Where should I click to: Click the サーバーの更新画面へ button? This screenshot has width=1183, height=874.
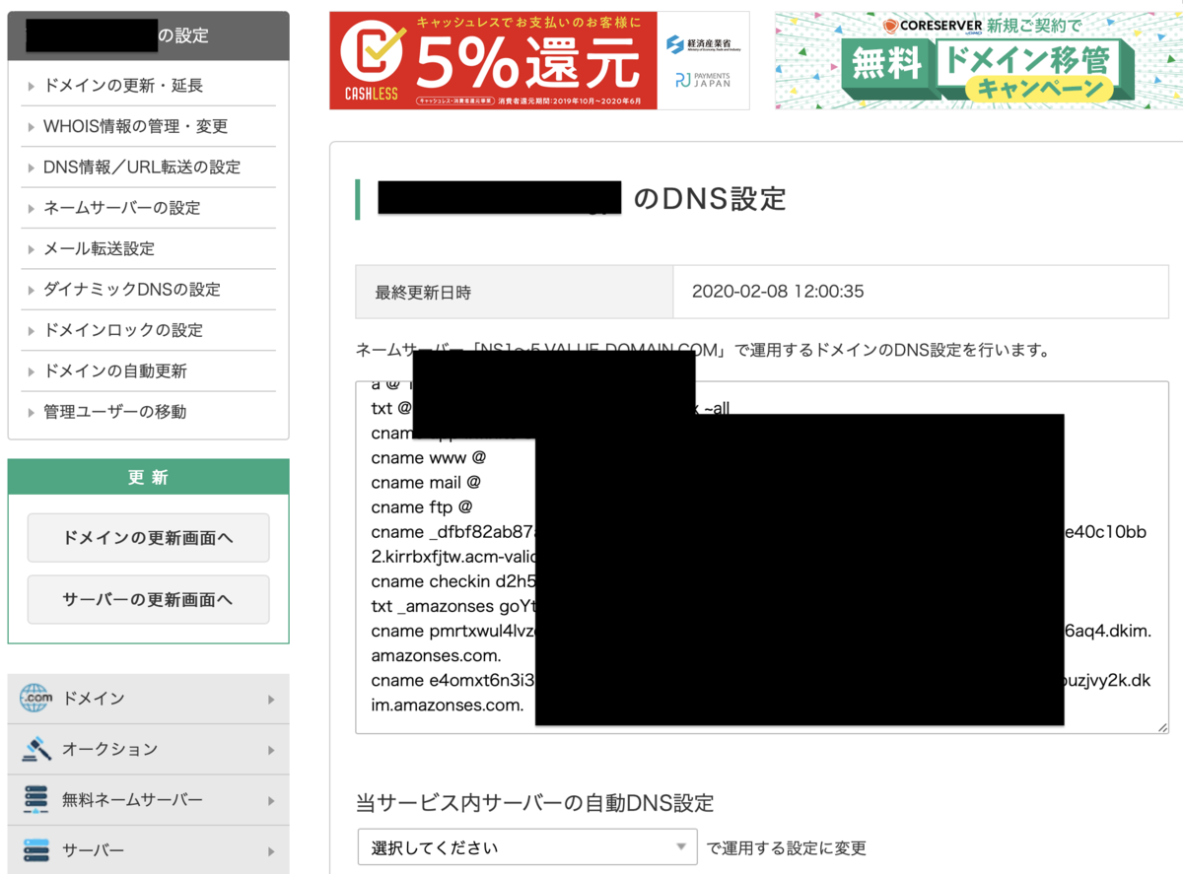(x=148, y=599)
